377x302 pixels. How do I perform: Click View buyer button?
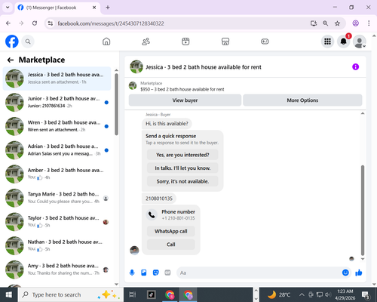[185, 100]
